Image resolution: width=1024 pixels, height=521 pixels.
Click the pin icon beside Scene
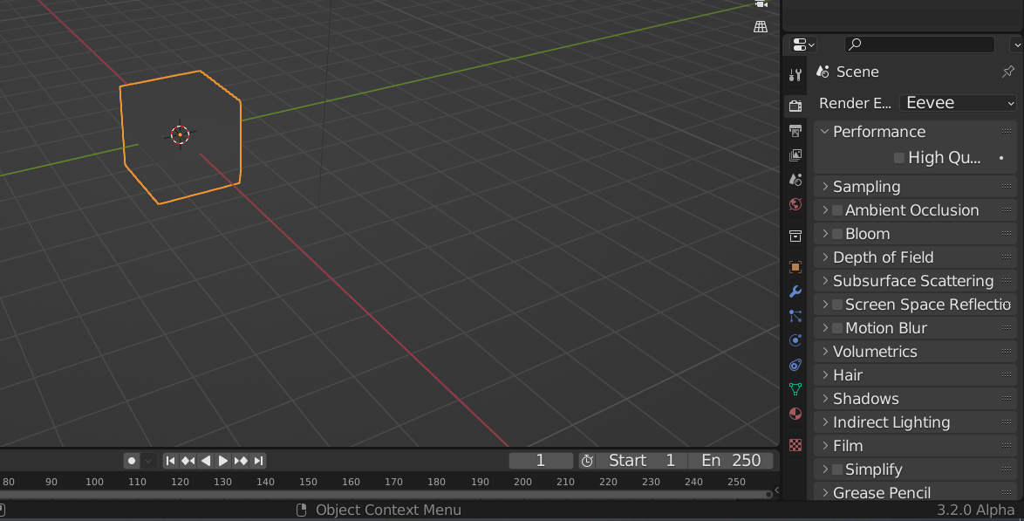pos(1007,72)
